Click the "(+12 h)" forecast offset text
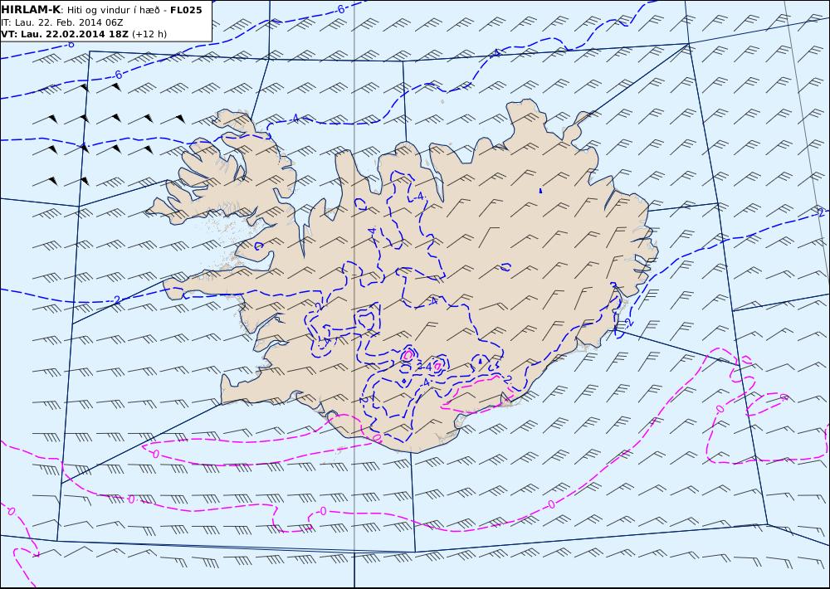 click(x=149, y=34)
